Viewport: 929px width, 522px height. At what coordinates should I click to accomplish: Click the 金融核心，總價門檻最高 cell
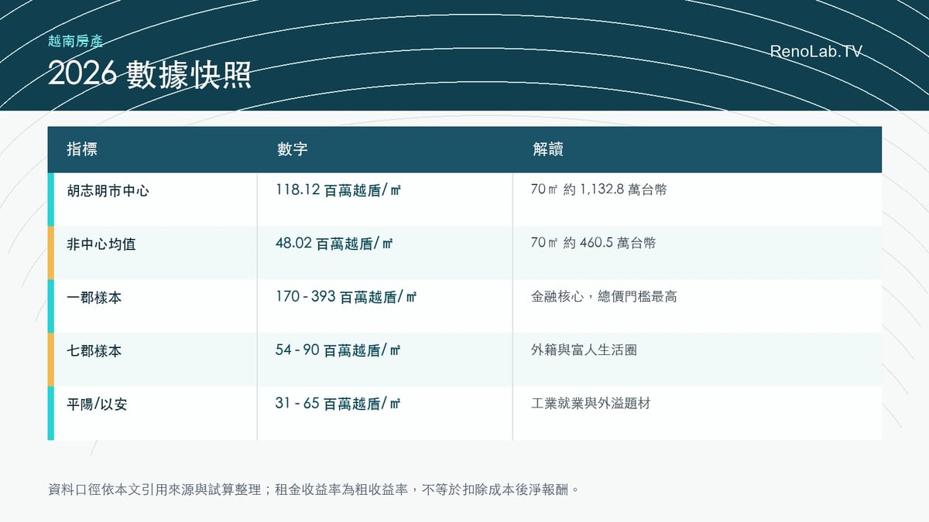coord(604,296)
